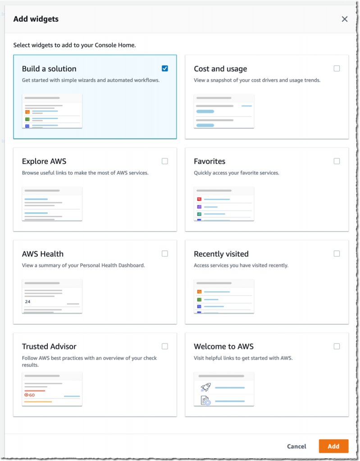Click the Recently visited preview thumbnail
The image size is (360, 461).
coord(223,296)
